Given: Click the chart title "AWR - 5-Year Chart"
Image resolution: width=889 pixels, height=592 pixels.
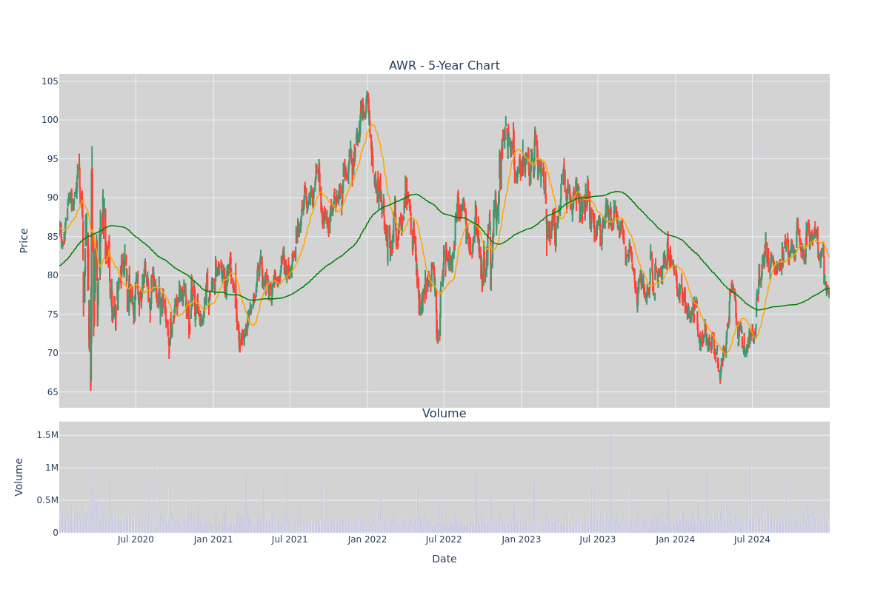Looking at the screenshot, I should coord(444,66).
